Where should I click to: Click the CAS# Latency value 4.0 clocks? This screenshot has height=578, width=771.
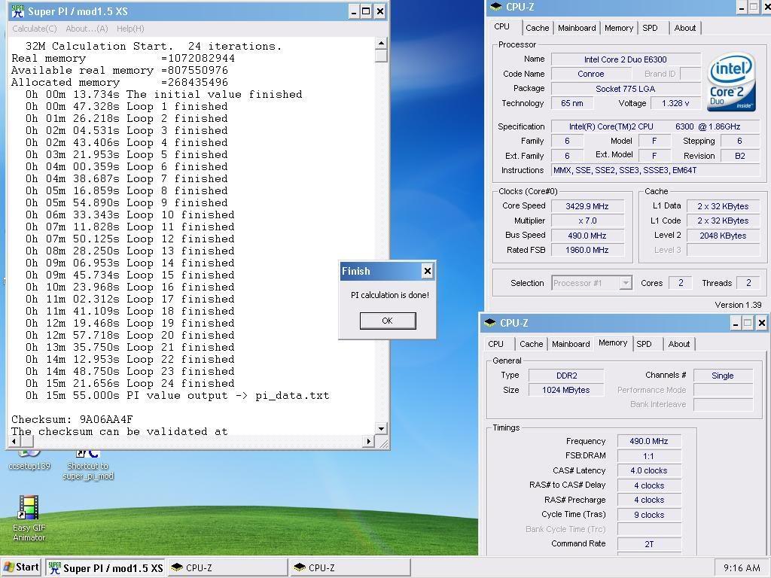click(x=648, y=470)
